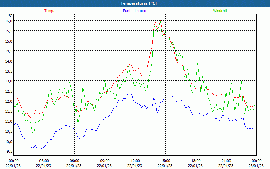Click the '°C' axis unit label
The image size is (270, 169).
pyautogui.click(x=10, y=16)
